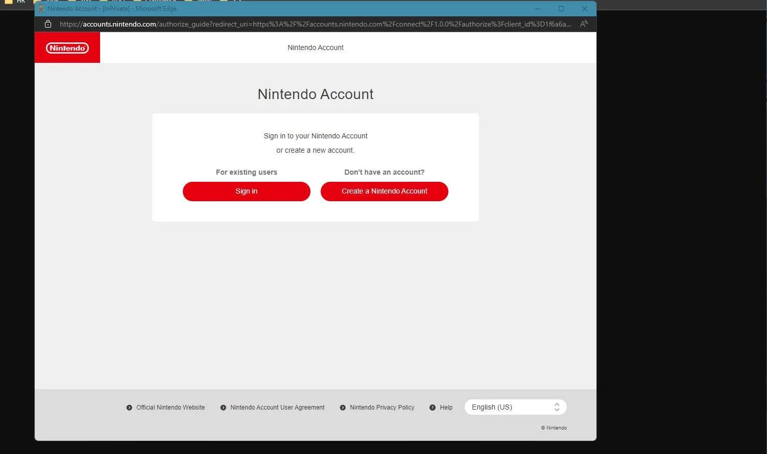The width and height of the screenshot is (767, 454).
Task: Maximize the Edge window
Action: pos(561,9)
